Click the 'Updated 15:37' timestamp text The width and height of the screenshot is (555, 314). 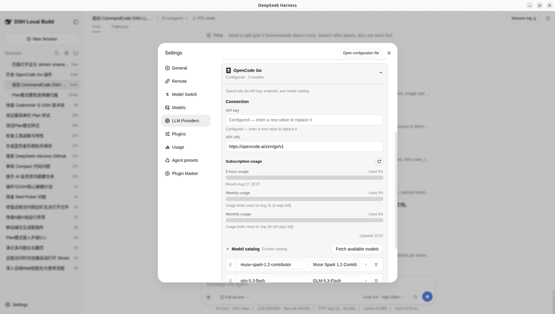click(x=371, y=236)
